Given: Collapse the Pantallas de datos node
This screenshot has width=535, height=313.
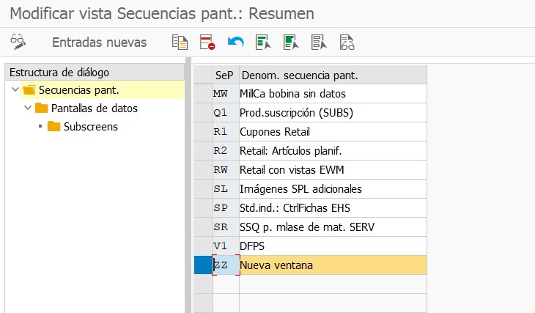Looking at the screenshot, I should click(x=28, y=108).
